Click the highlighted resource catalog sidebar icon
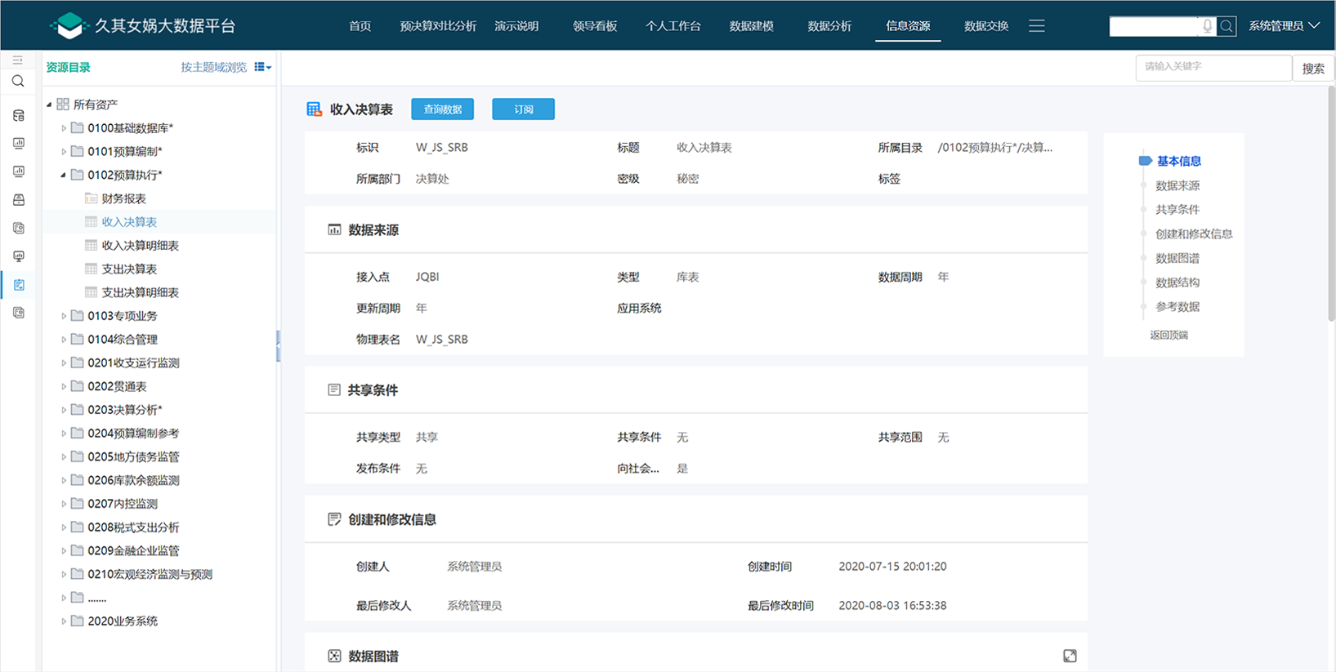This screenshot has height=672, width=1336. pos(19,285)
